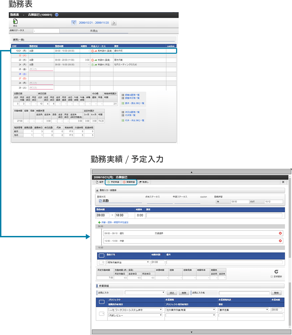
Task: Click the 備考 remarks field
Action: (x=224, y=262)
